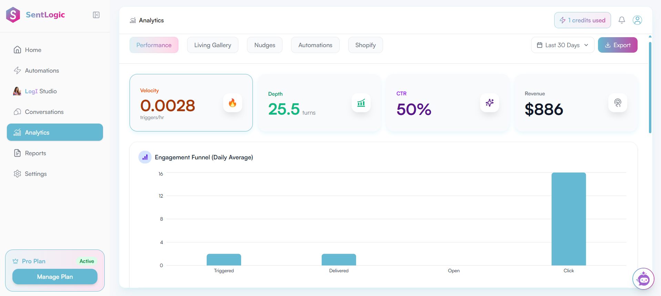The image size is (661, 296).
Task: Switch to Living Gallery tab
Action: pos(213,45)
